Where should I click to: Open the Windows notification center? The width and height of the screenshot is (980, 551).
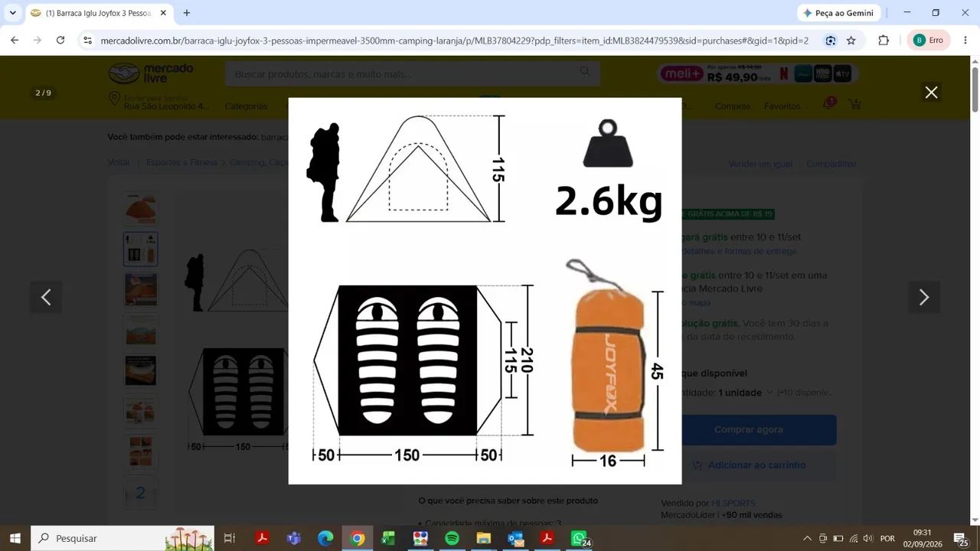coord(960,538)
